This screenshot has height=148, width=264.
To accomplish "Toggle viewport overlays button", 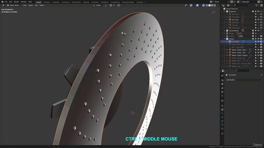I will pyautogui.click(x=197, y=5).
